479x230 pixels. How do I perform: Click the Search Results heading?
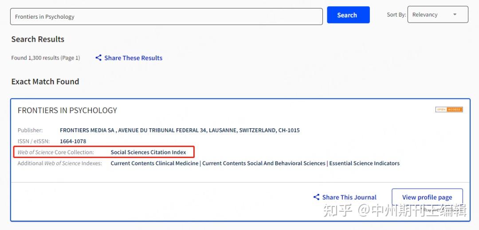coord(38,40)
